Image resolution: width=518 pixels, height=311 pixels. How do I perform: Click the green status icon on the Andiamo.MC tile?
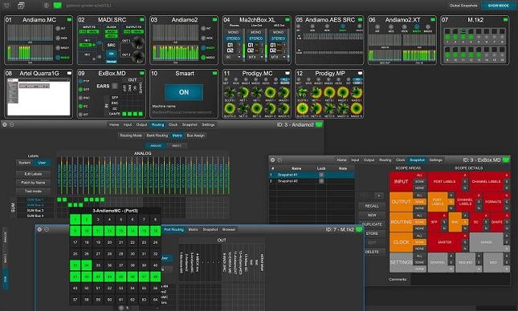[69, 20]
